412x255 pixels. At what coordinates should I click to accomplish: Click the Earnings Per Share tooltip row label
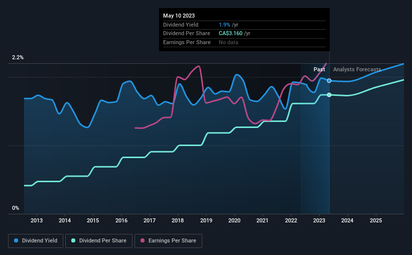(187, 42)
